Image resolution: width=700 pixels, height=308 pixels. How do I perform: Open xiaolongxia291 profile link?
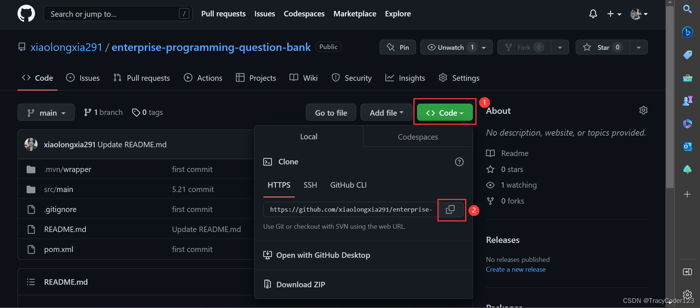point(66,47)
